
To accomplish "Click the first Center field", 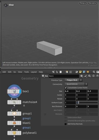I will [70, 95].
